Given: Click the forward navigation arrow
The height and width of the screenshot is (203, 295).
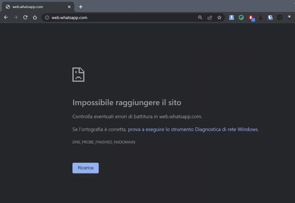Looking at the screenshot, I should coord(15,17).
